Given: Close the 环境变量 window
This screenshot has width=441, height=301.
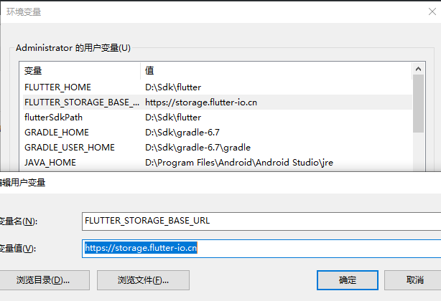Looking at the screenshot, I should [432, 11].
